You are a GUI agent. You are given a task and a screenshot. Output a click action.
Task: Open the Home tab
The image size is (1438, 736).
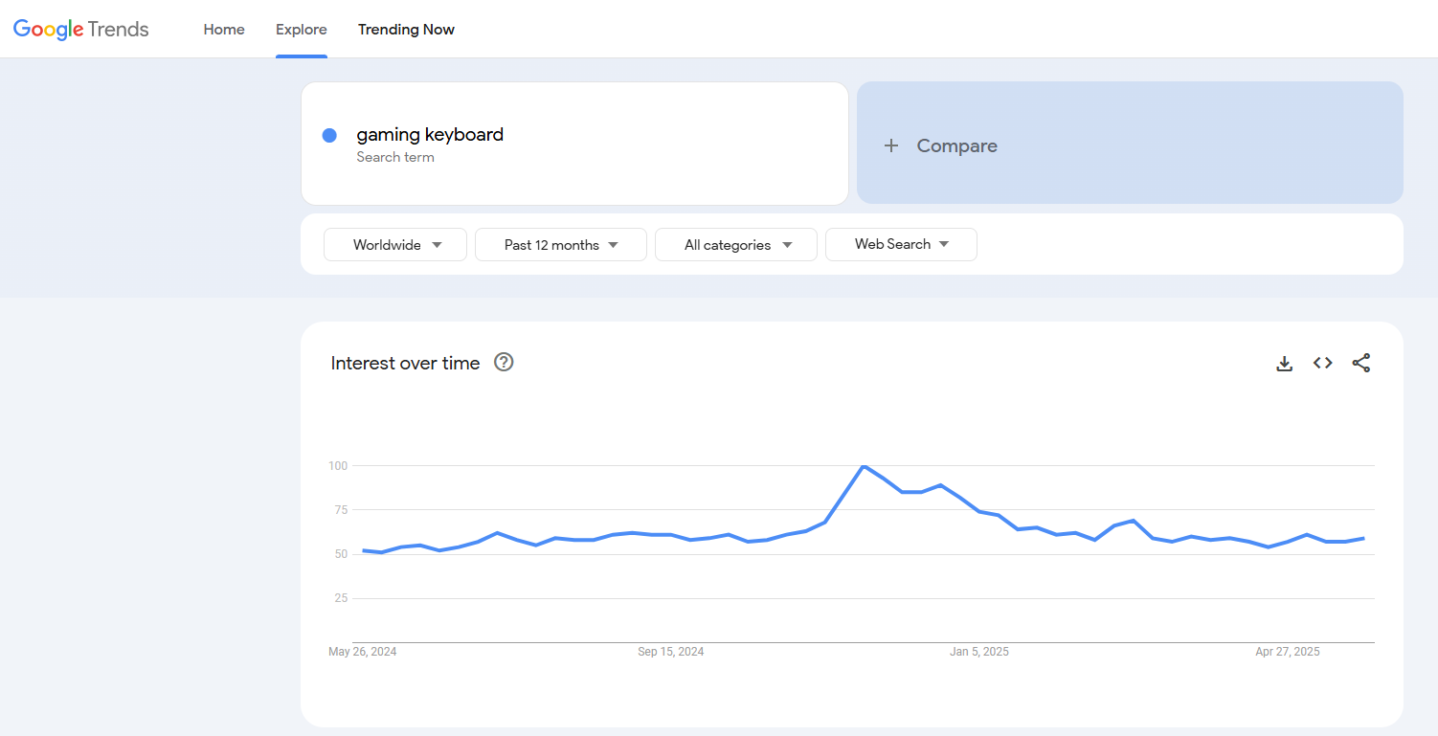[224, 30]
